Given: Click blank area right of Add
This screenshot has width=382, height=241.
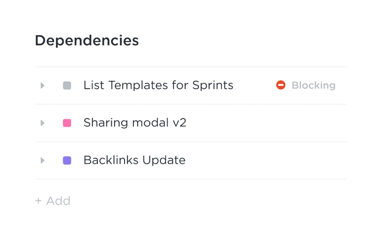Looking at the screenshot, I should pos(206,201).
